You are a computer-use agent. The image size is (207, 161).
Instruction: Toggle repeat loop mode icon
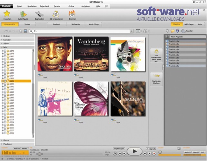click(151, 149)
